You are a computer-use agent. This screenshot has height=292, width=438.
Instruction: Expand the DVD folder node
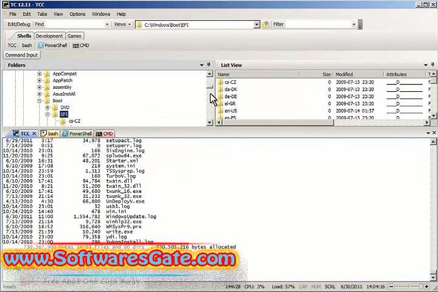click(47, 107)
